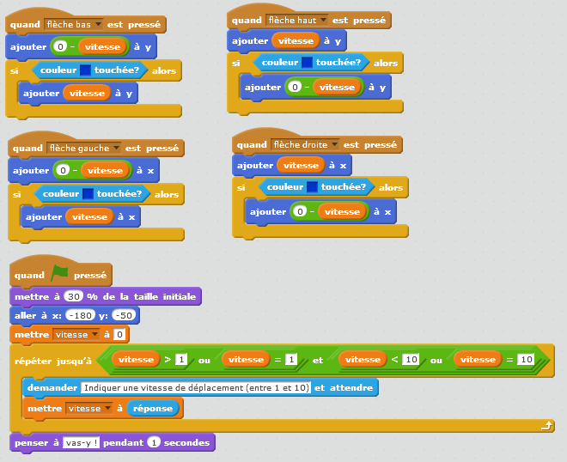Edit the 10 field in 'vitesse = 10'
This screenshot has height=462, width=567.
coord(527,360)
